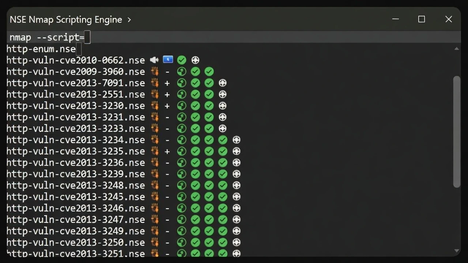Choose http-enum.nse from the suggestion list
The height and width of the screenshot is (263, 468).
tap(41, 49)
